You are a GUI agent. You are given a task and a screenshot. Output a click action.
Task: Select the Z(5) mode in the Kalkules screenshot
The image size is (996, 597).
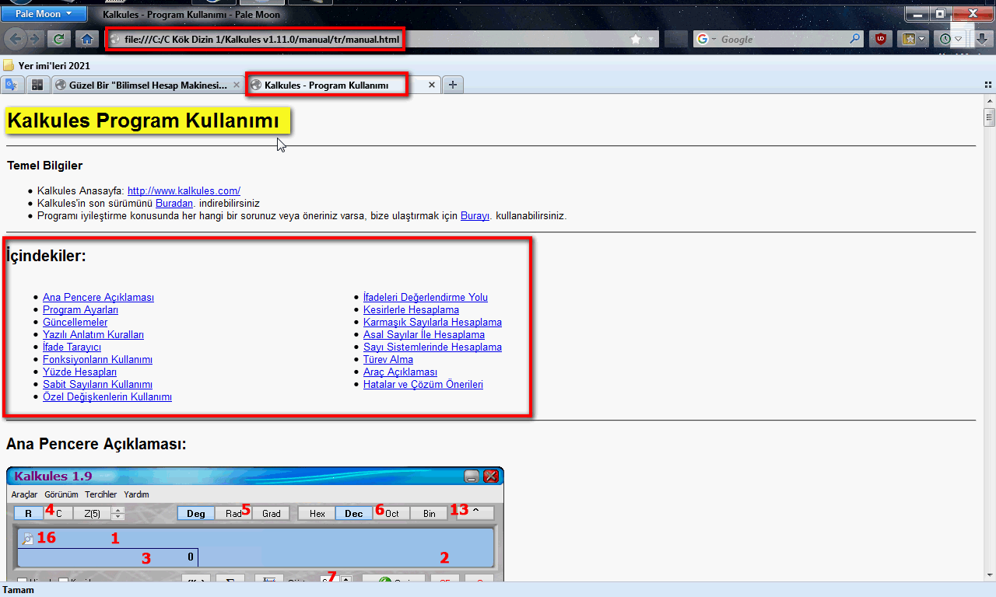[93, 513]
